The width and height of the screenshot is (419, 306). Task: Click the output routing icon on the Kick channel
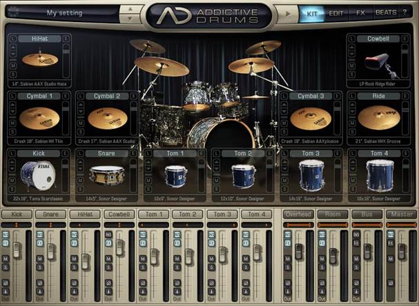click(6, 292)
